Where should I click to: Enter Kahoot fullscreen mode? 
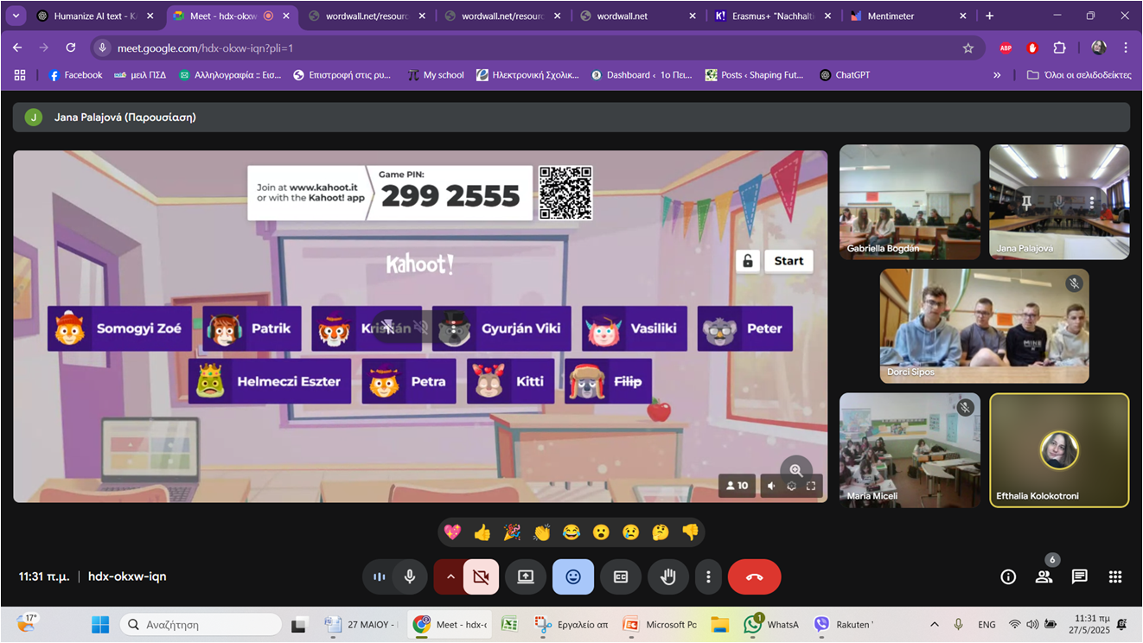pyautogui.click(x=811, y=486)
